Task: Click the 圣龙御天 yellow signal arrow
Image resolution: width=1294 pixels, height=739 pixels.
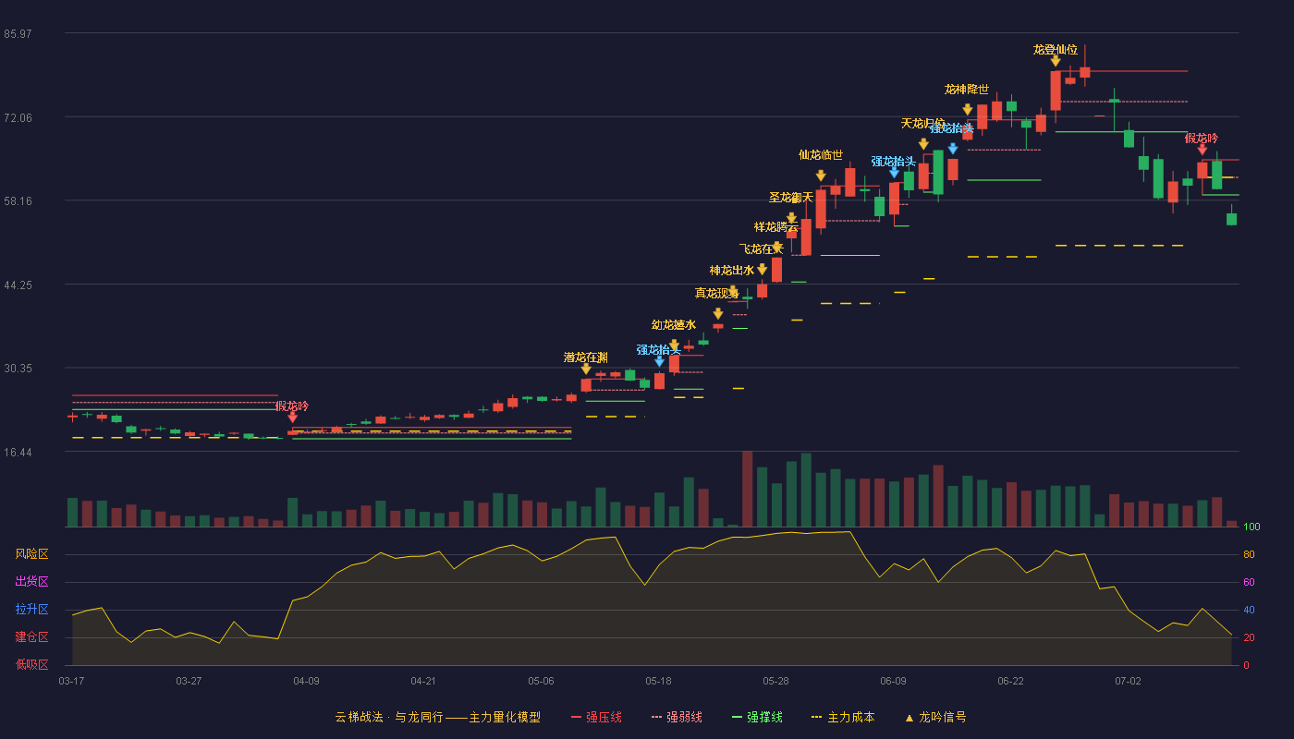Action: [791, 218]
